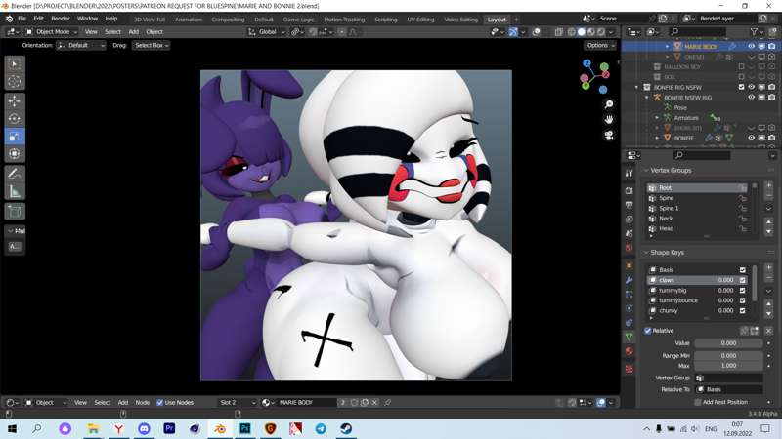The image size is (782, 439).
Task: Select the Transform tool
Action: pos(15,154)
